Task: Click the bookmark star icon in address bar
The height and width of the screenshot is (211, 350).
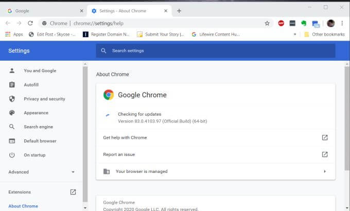Action: pyautogui.click(x=267, y=23)
